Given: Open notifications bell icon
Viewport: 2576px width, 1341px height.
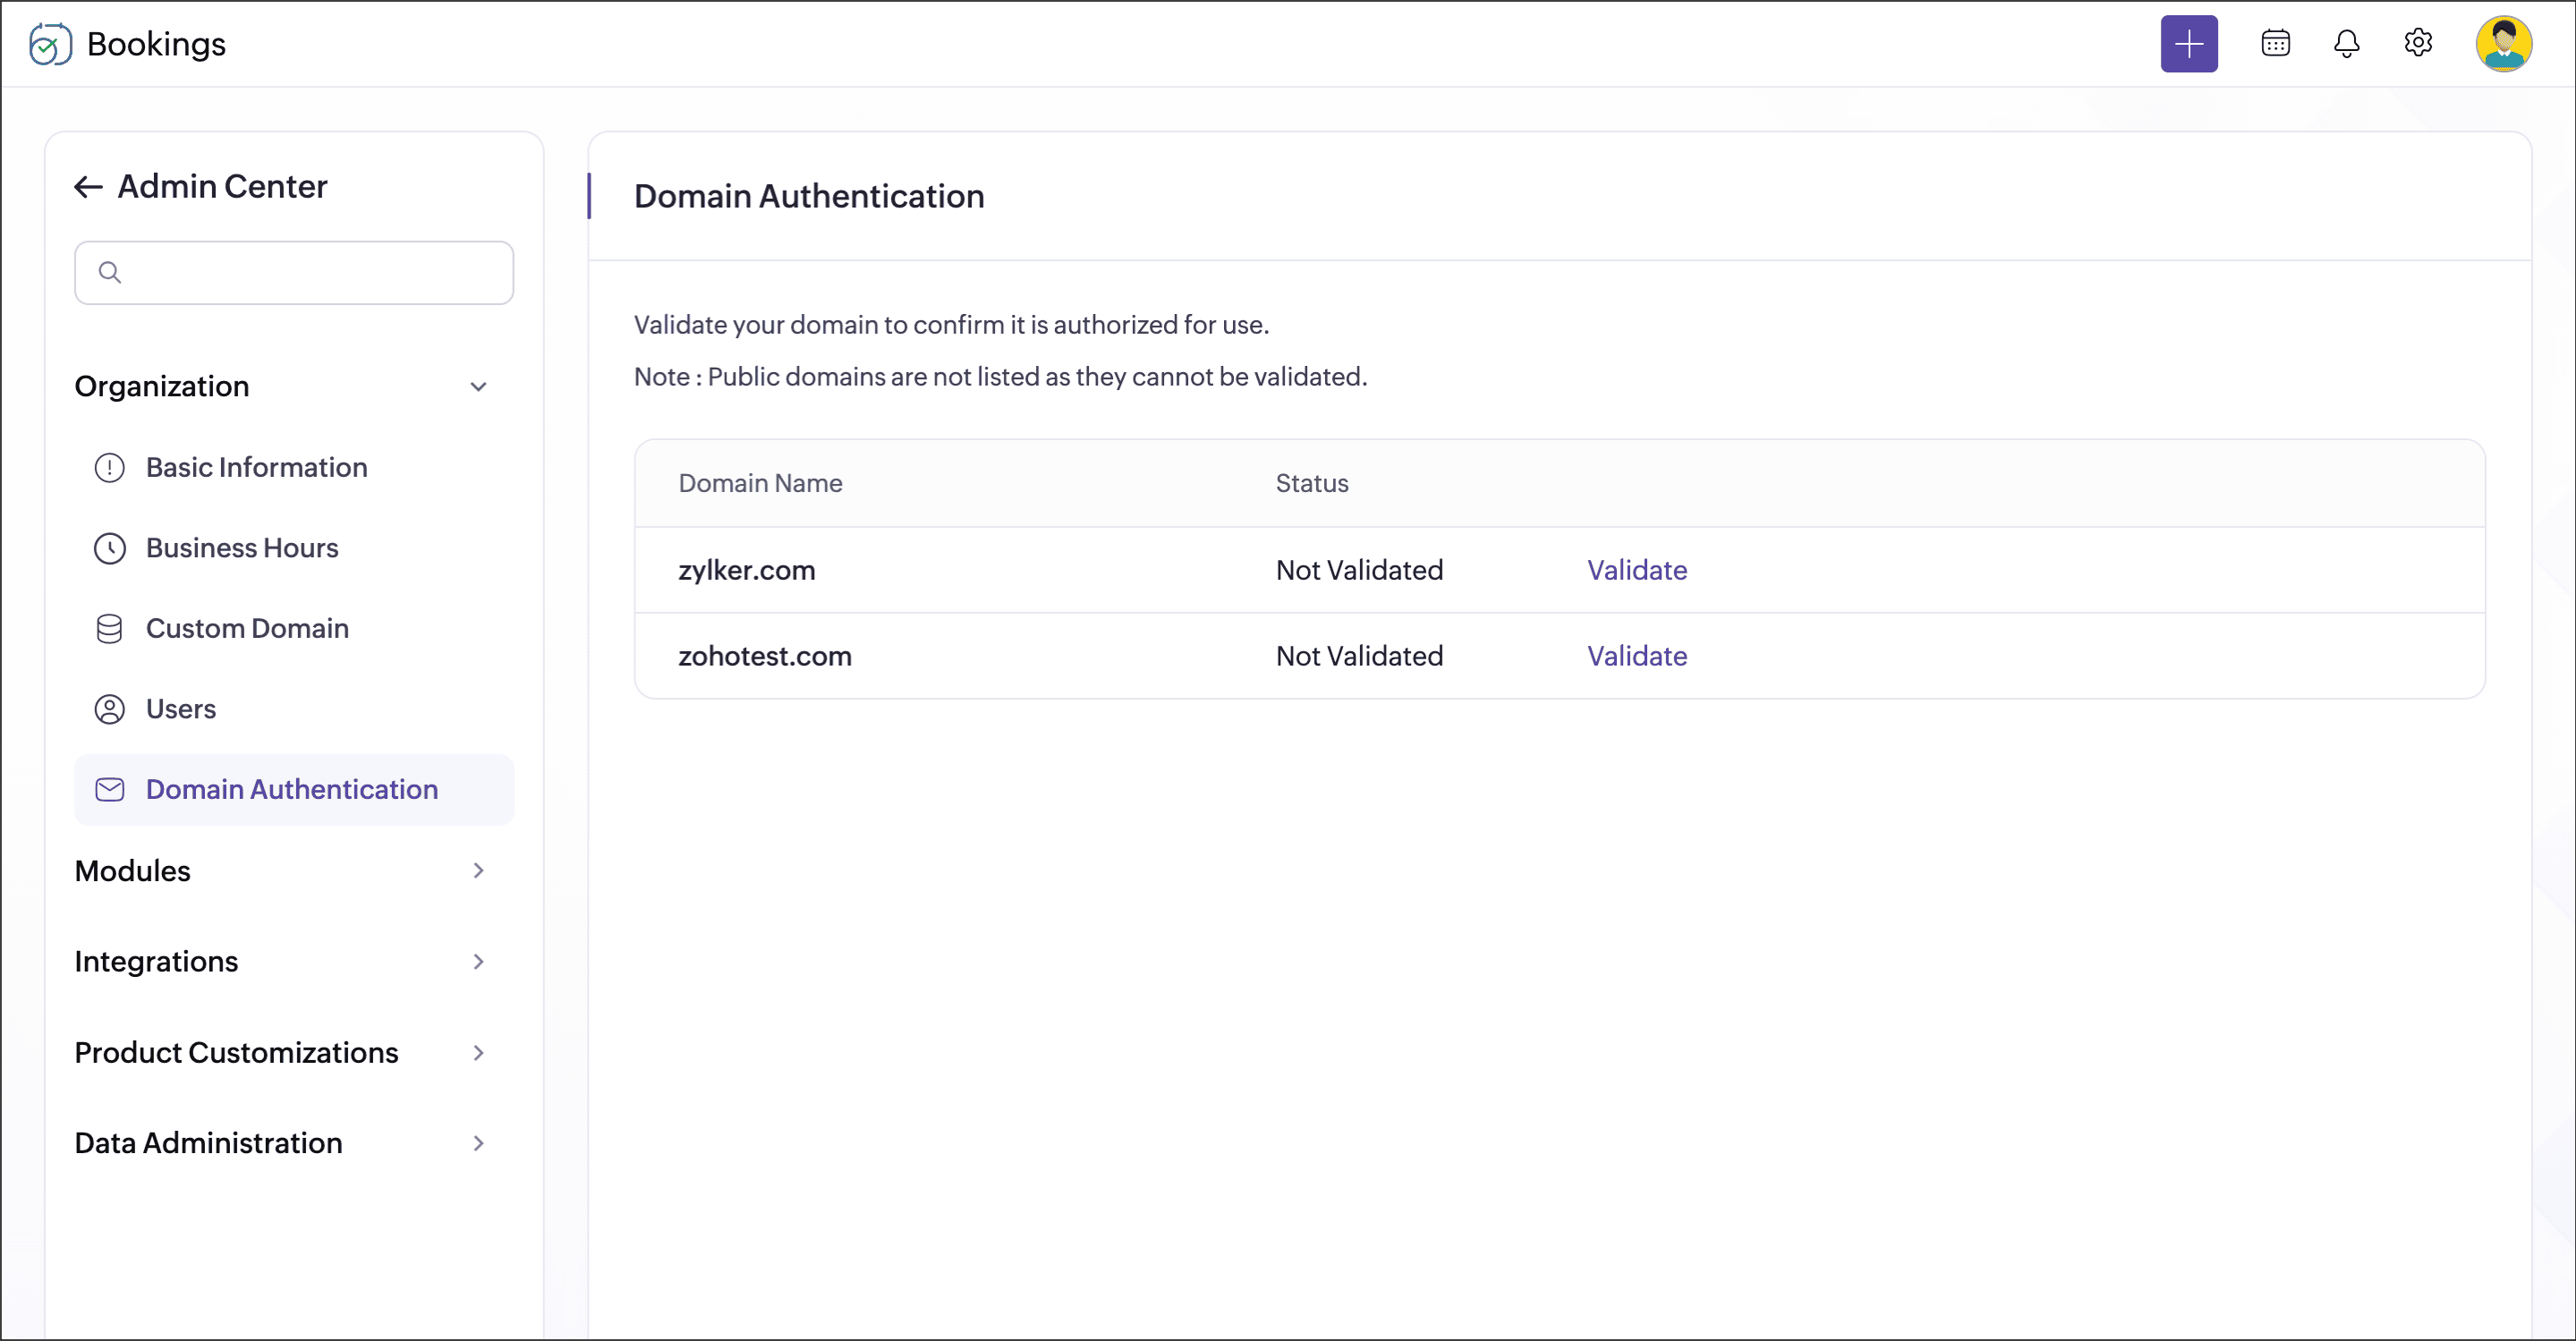Looking at the screenshot, I should pyautogui.click(x=2346, y=44).
